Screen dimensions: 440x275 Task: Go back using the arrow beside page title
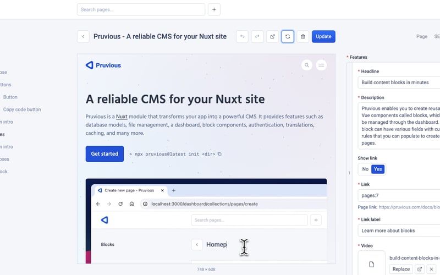(83, 36)
